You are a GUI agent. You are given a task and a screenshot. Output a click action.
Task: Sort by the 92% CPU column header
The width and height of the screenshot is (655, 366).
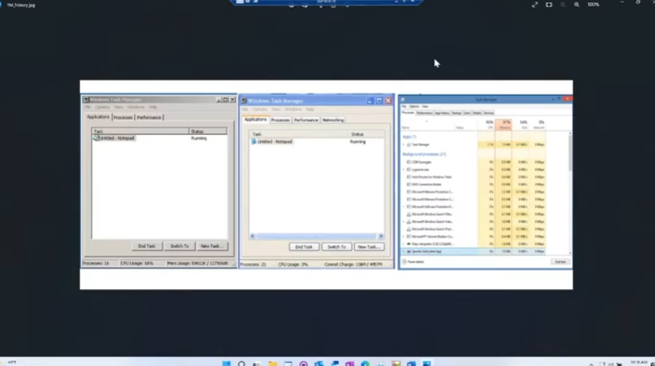(487, 124)
